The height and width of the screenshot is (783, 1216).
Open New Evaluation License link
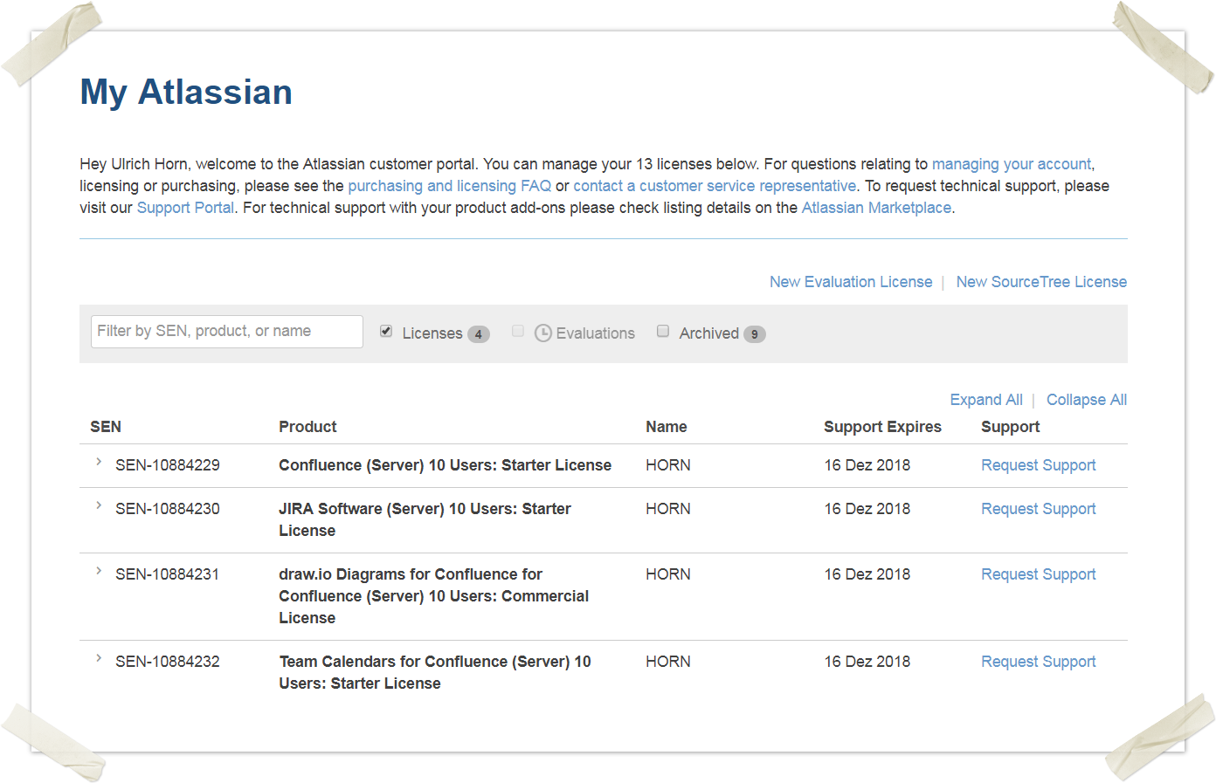pyautogui.click(x=850, y=282)
